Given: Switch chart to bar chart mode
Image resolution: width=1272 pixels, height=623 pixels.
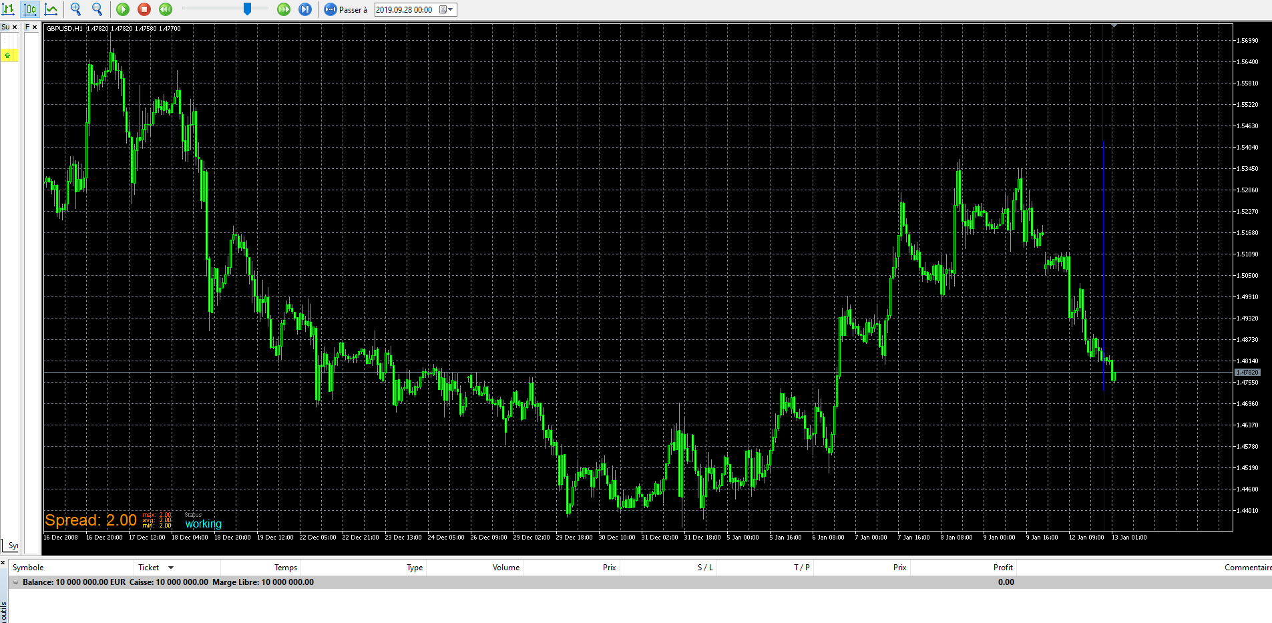Looking at the screenshot, I should pos(9,9).
